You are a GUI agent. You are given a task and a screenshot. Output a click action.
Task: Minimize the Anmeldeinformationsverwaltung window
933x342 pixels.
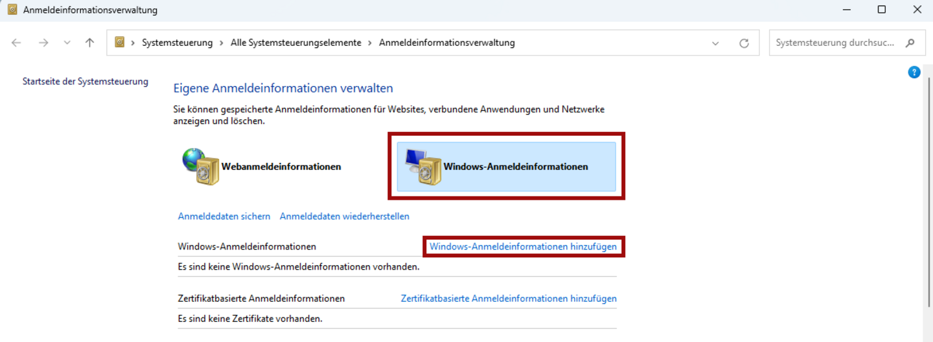[x=848, y=10]
